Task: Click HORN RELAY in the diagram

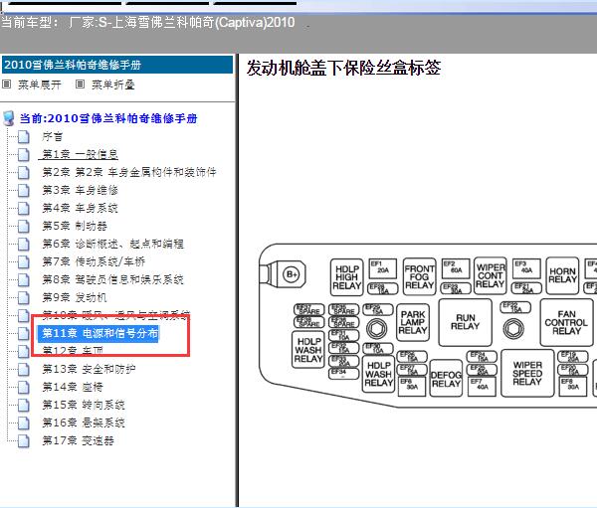Action: 562,275
